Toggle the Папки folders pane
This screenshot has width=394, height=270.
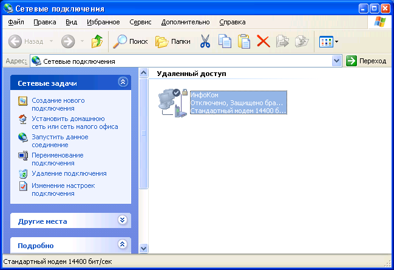(x=172, y=41)
